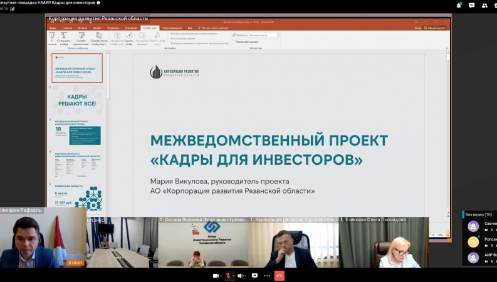Open camera options dropdown arrow
The height and width of the screenshot is (282, 497).
(x=221, y=276)
